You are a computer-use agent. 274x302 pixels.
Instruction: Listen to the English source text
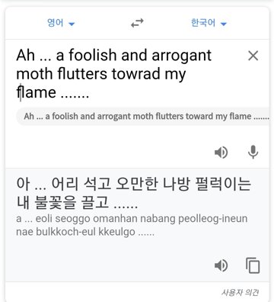(221, 153)
